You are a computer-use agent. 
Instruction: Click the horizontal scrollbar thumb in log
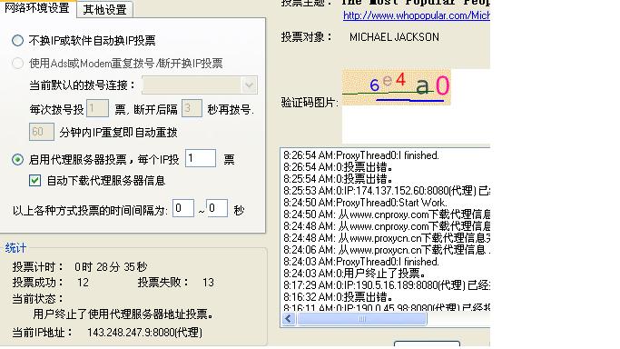362,319
